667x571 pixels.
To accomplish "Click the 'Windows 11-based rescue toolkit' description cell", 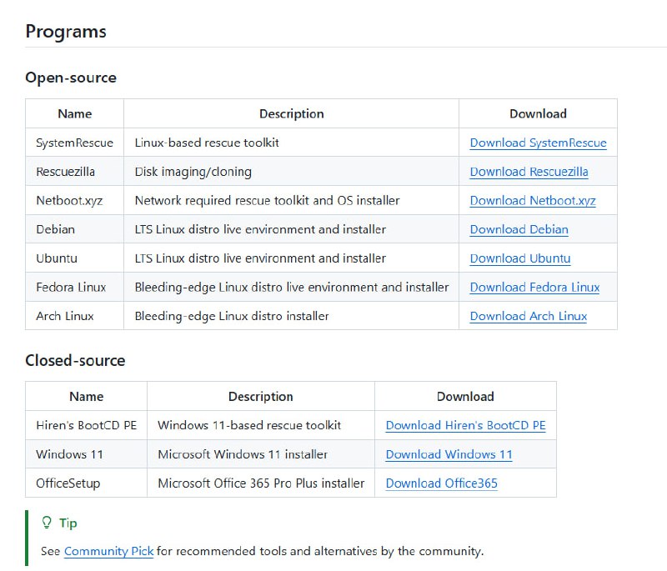I will point(249,425).
